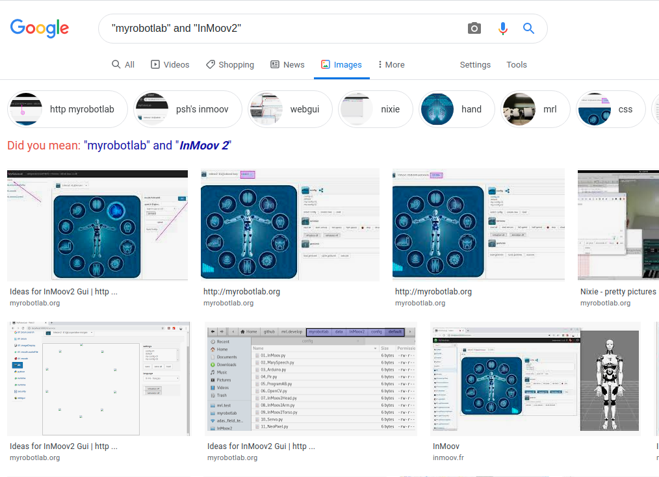
Task: Click the title beneath the file manager thumbnail
Action: pyautogui.click(x=261, y=446)
